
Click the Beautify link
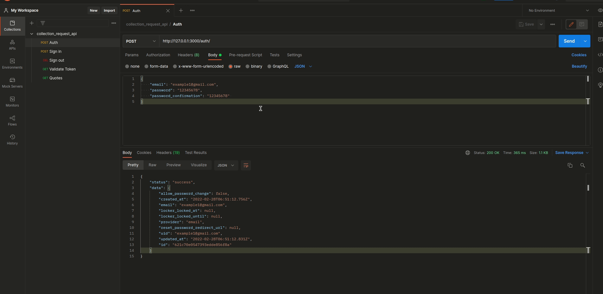pos(579,66)
